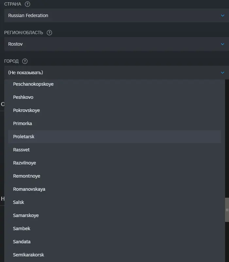
Task: Pick Sambek from the city list
Action: coord(114,229)
